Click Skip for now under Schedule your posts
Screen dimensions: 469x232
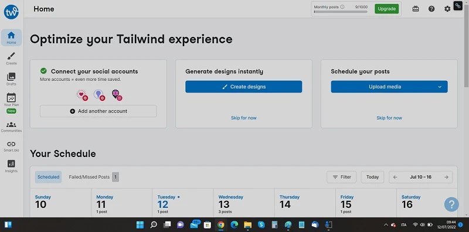(x=389, y=118)
